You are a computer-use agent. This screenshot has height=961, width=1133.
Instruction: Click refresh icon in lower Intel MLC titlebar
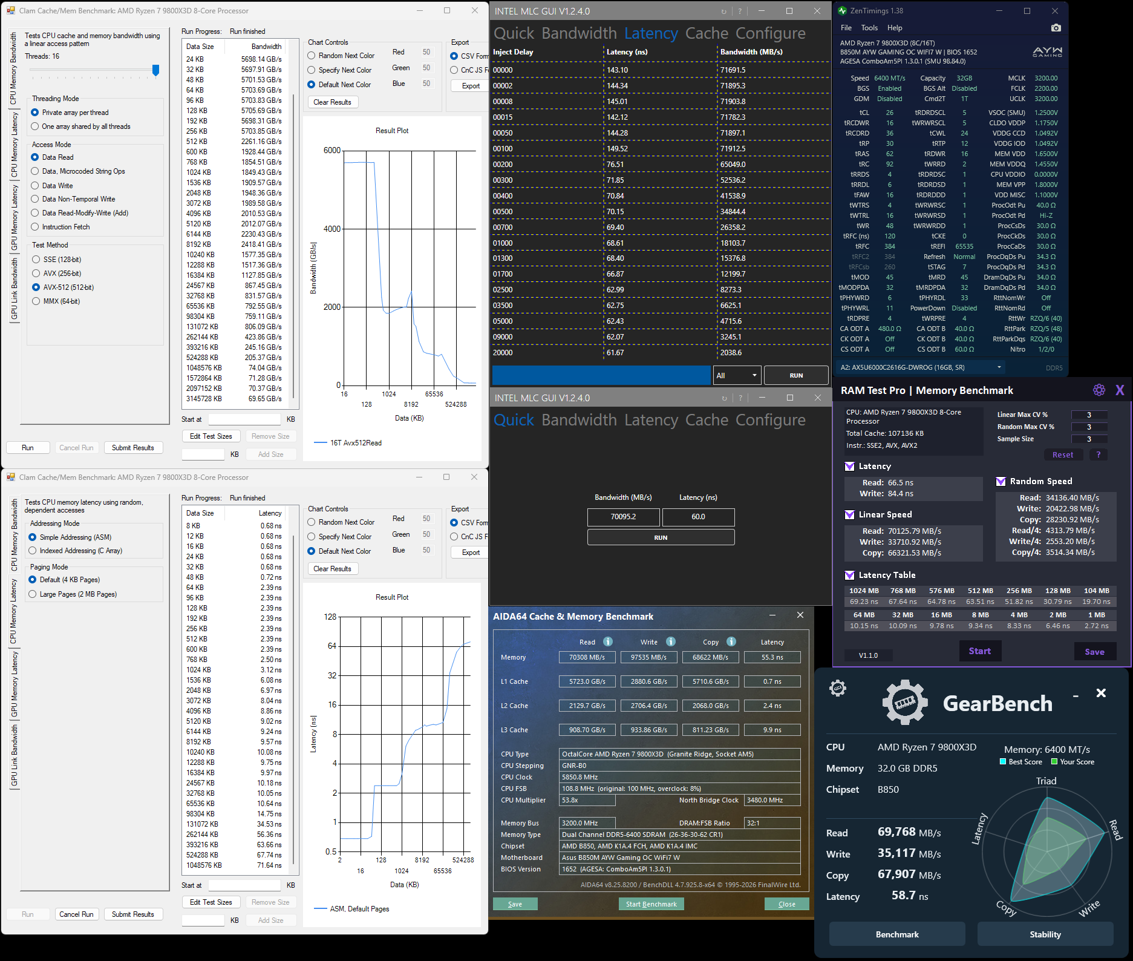click(724, 398)
